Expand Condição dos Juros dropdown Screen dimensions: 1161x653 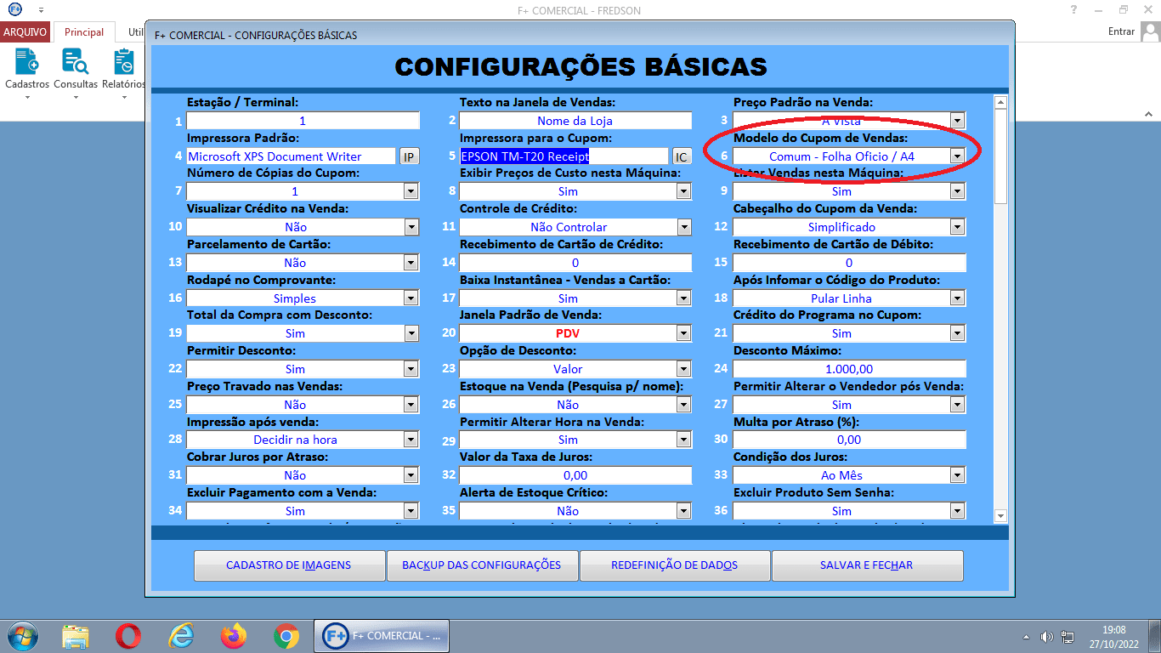(957, 475)
